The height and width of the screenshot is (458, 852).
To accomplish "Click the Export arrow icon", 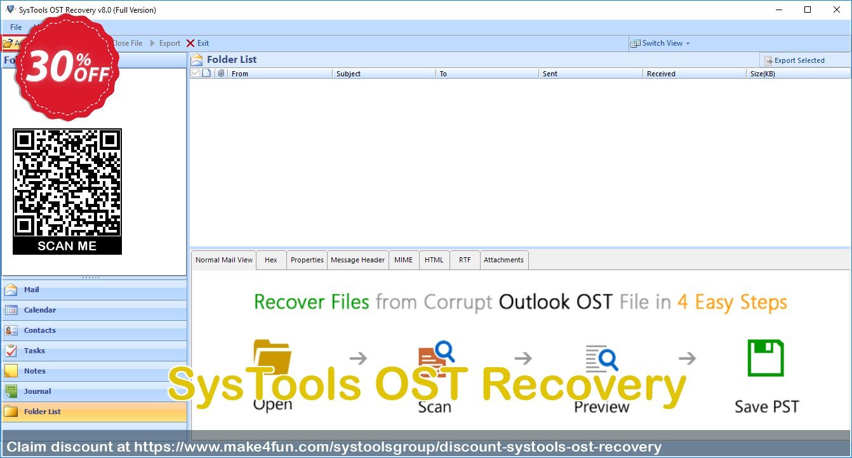I will [x=152, y=43].
